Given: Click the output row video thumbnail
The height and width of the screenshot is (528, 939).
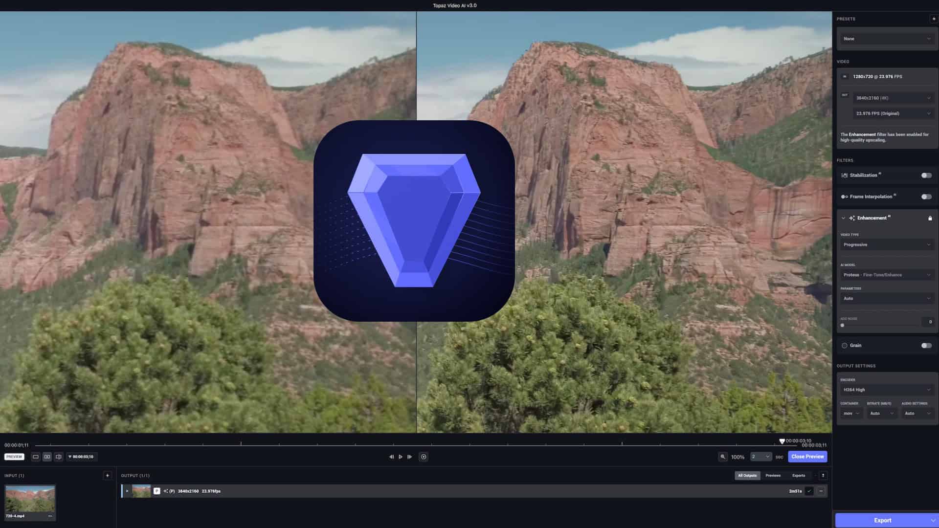Looking at the screenshot, I should pyautogui.click(x=141, y=491).
